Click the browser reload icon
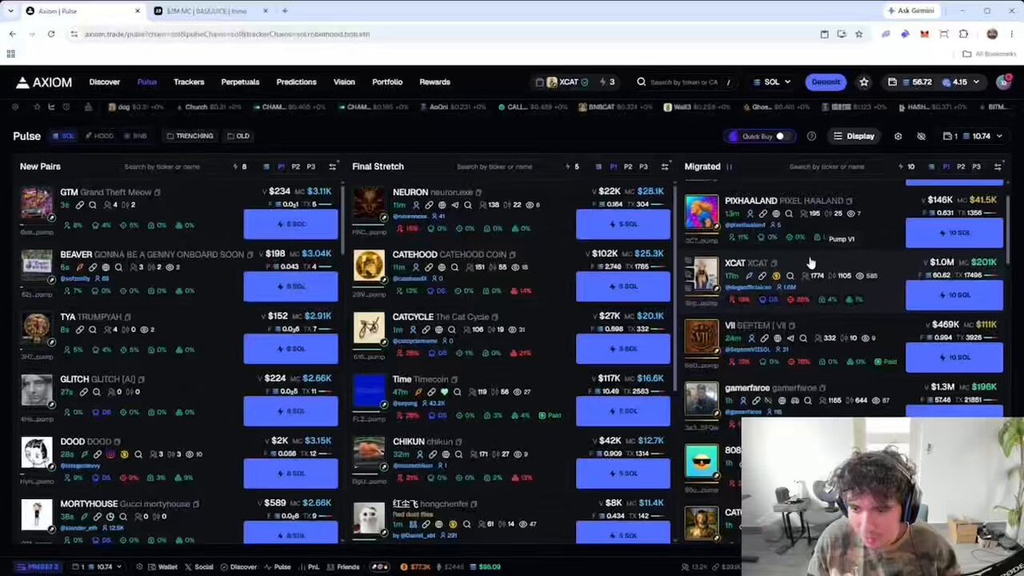Viewport: 1024px width, 576px height. point(51,34)
